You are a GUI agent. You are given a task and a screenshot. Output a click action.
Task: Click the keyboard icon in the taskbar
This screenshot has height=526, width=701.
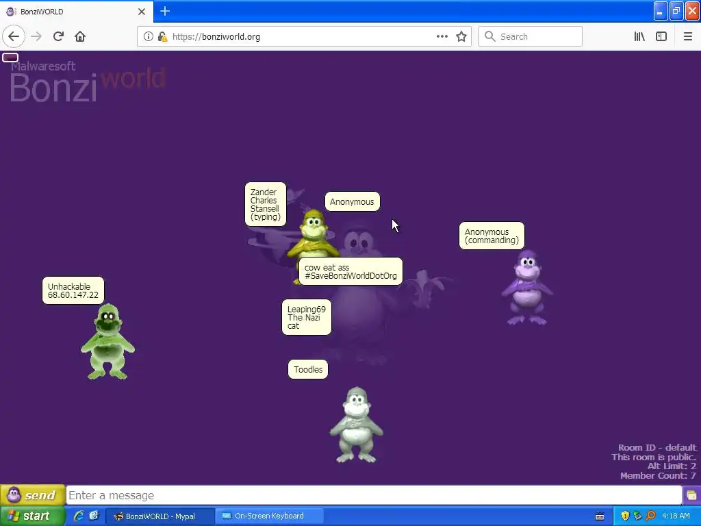pos(600,516)
